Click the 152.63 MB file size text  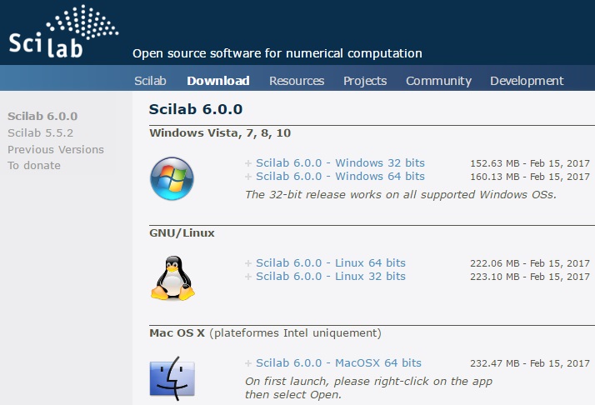(x=495, y=163)
